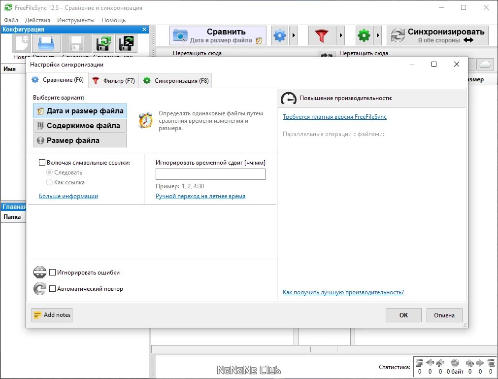The width and height of the screenshot is (498, 379).
Task: Click the New configuration icon
Action: coord(22,43)
